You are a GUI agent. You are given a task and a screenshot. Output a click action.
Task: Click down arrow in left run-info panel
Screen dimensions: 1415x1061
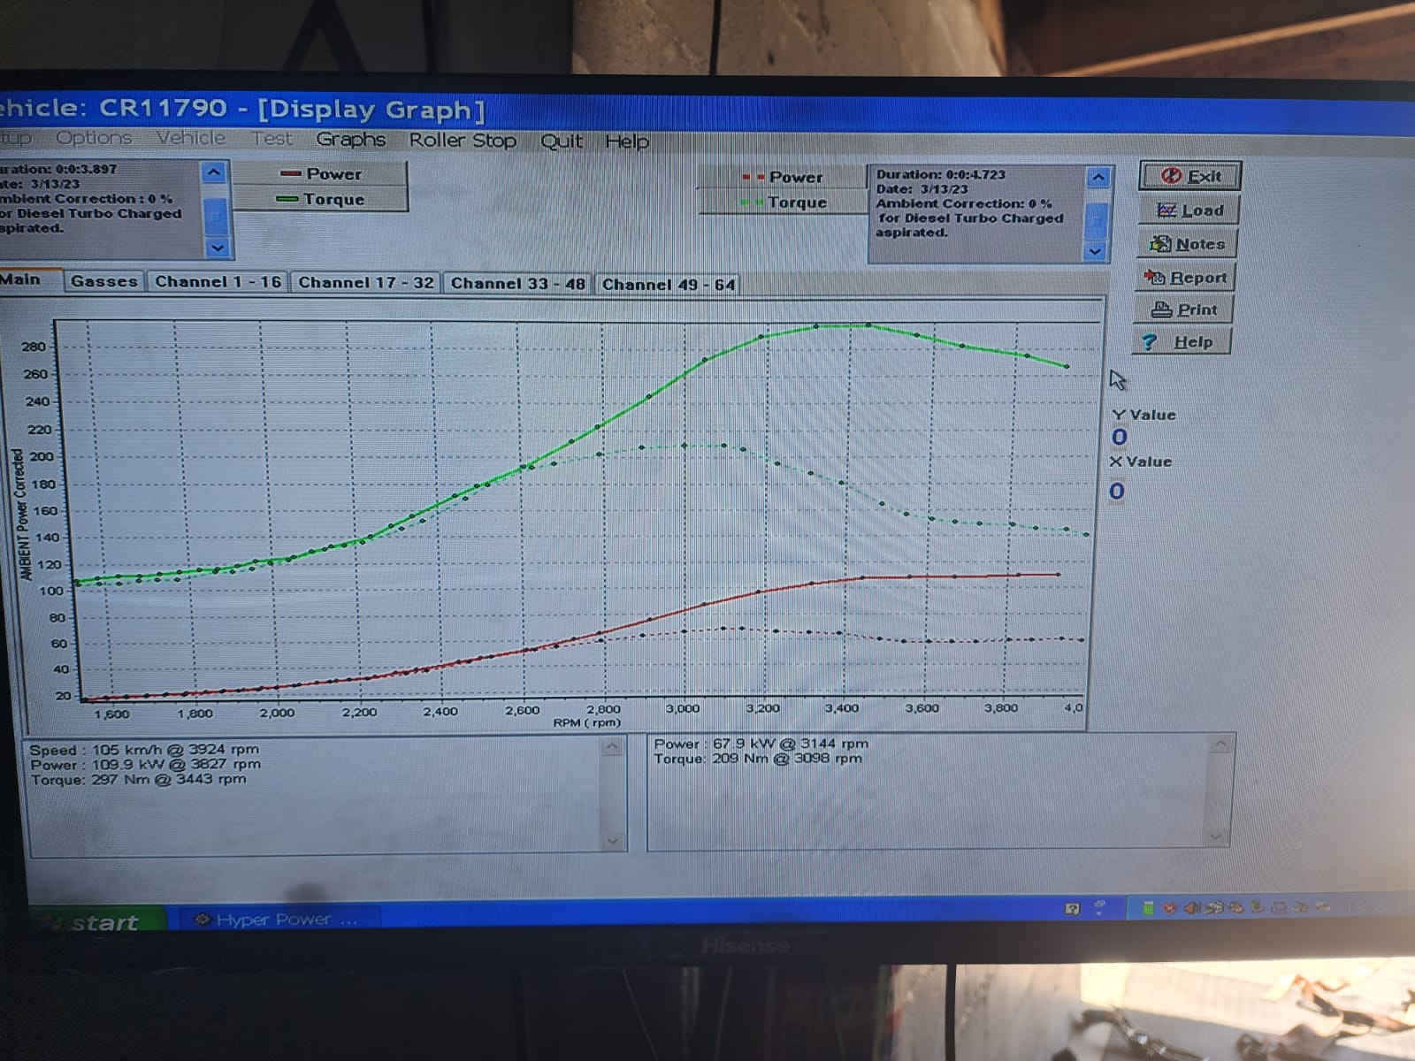coord(217,248)
